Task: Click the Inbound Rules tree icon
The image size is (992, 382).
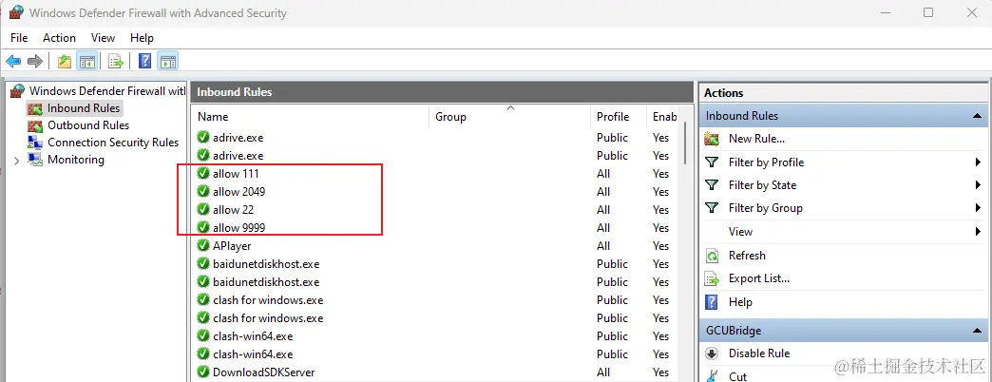Action: click(35, 108)
